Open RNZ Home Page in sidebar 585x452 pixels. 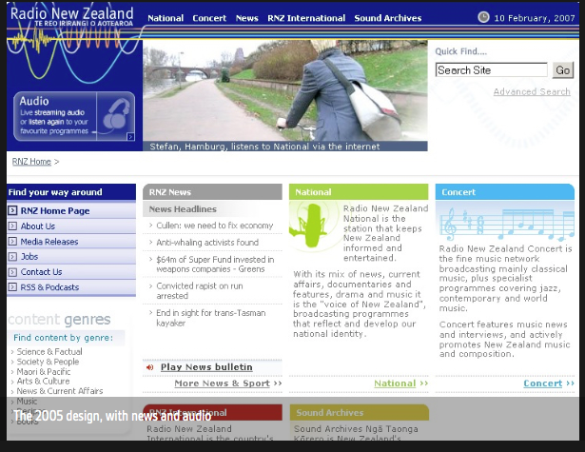55,211
